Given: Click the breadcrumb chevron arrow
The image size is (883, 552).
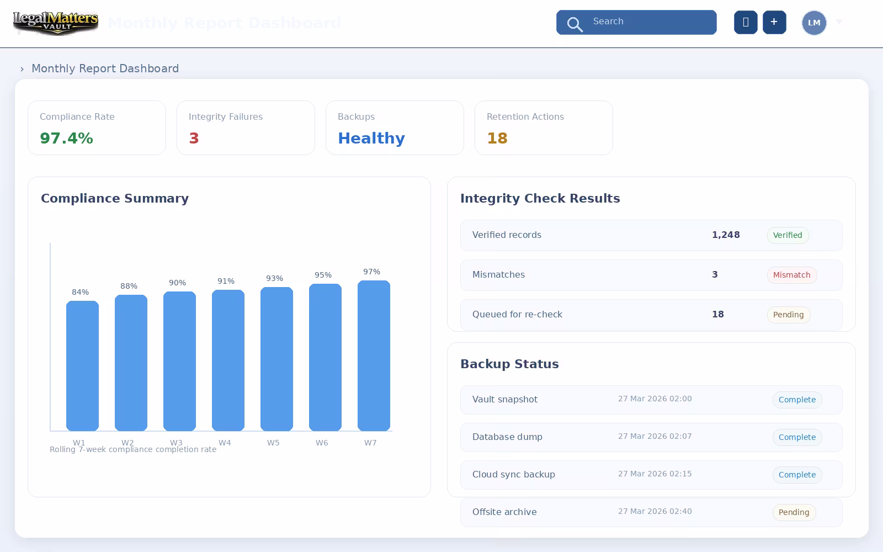Looking at the screenshot, I should [x=22, y=69].
